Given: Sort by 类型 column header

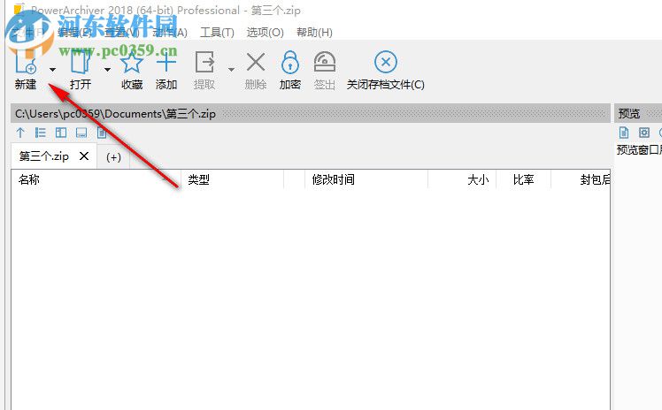Looking at the screenshot, I should coord(233,179).
